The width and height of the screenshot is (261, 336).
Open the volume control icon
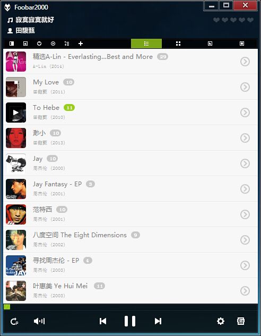tap(39, 321)
